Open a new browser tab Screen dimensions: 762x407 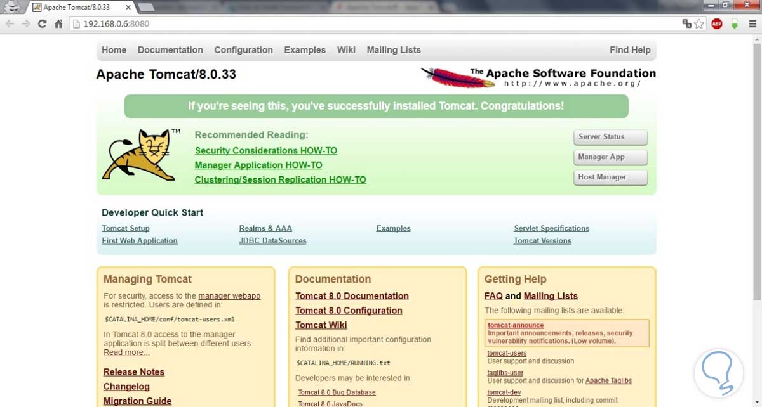coord(145,8)
